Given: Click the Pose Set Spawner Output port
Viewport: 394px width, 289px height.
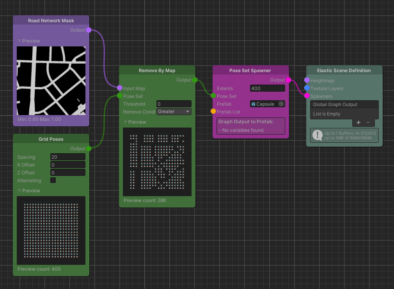Looking at the screenshot, I should click(x=288, y=80).
